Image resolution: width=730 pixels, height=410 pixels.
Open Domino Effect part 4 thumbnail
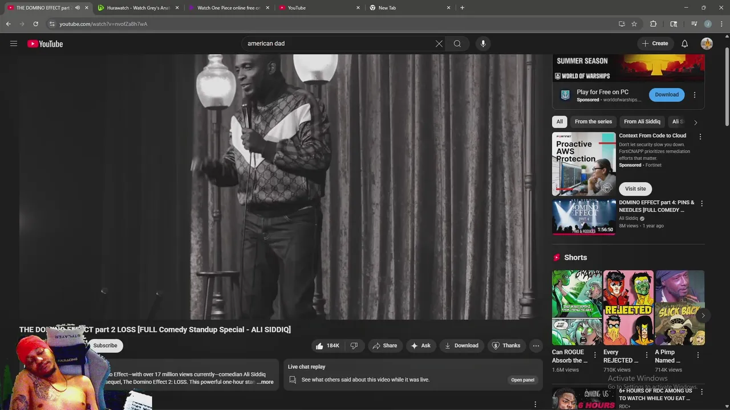click(583, 216)
